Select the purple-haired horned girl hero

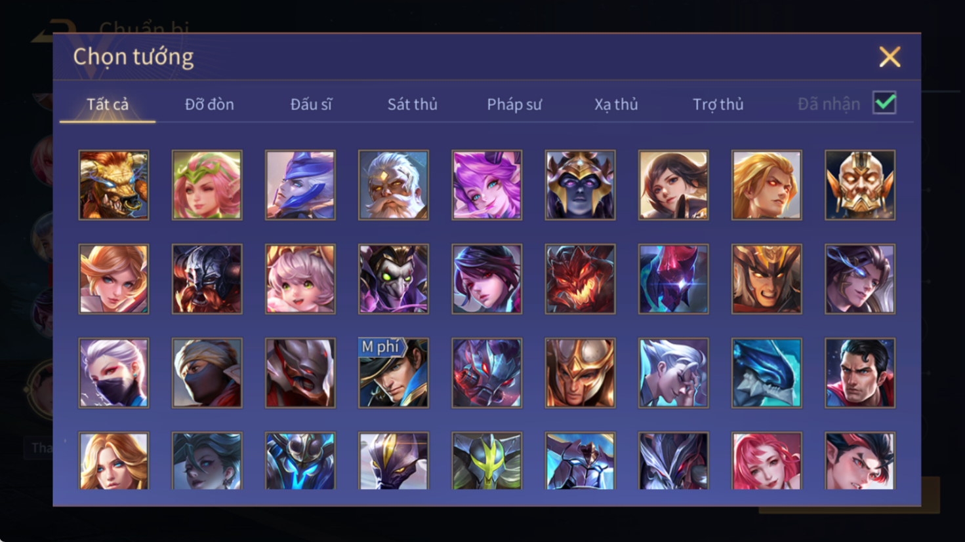click(x=487, y=185)
